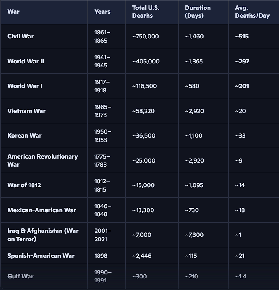Viewport: 279px width, 290px height.
Task: Click the '~1.4' average deaths value
Action: point(241,276)
